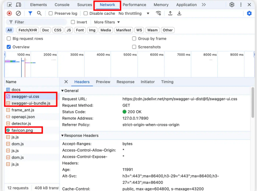Open the No throttling dropdown
Image resolution: width=257 pixels, height=191 pixels.
(x=134, y=13)
